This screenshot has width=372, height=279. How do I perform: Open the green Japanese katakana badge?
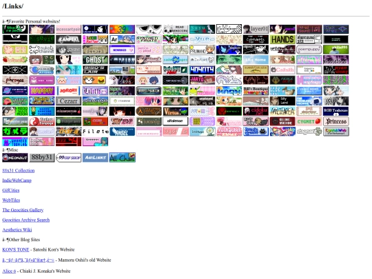coord(15,132)
